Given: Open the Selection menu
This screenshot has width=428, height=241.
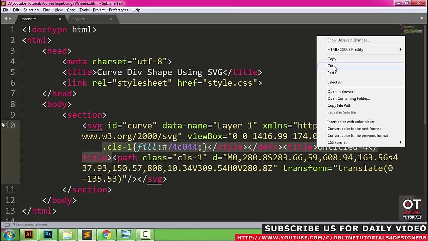Looking at the screenshot, I should pos(31,10).
